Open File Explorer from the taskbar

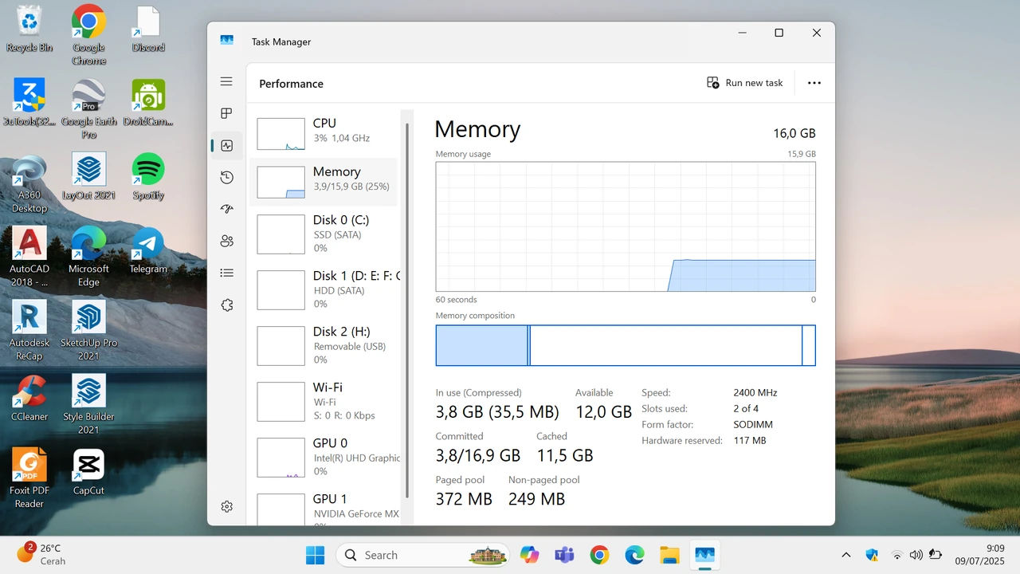669,555
